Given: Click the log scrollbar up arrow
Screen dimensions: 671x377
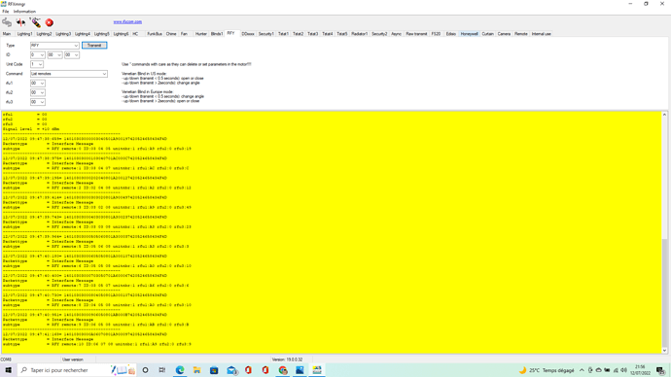Looking at the screenshot, I should 664,115.
